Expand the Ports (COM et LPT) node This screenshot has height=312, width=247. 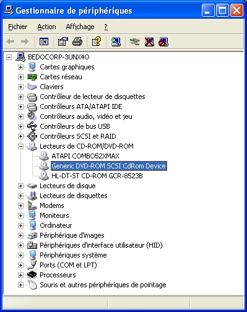[20, 265]
